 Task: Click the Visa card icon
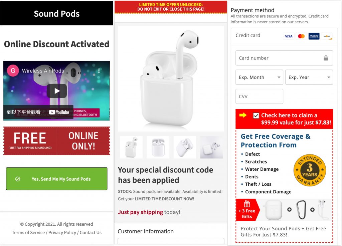pos(288,36)
